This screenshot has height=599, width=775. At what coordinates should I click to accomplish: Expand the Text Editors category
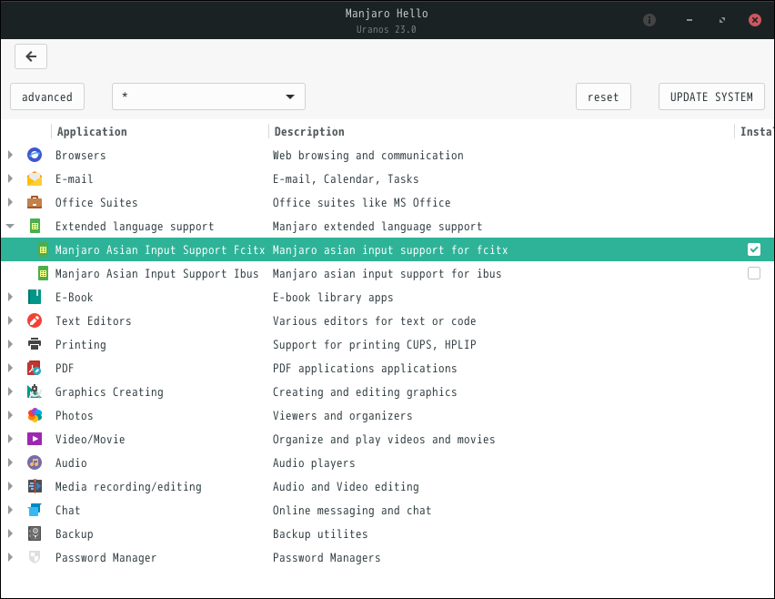(10, 320)
